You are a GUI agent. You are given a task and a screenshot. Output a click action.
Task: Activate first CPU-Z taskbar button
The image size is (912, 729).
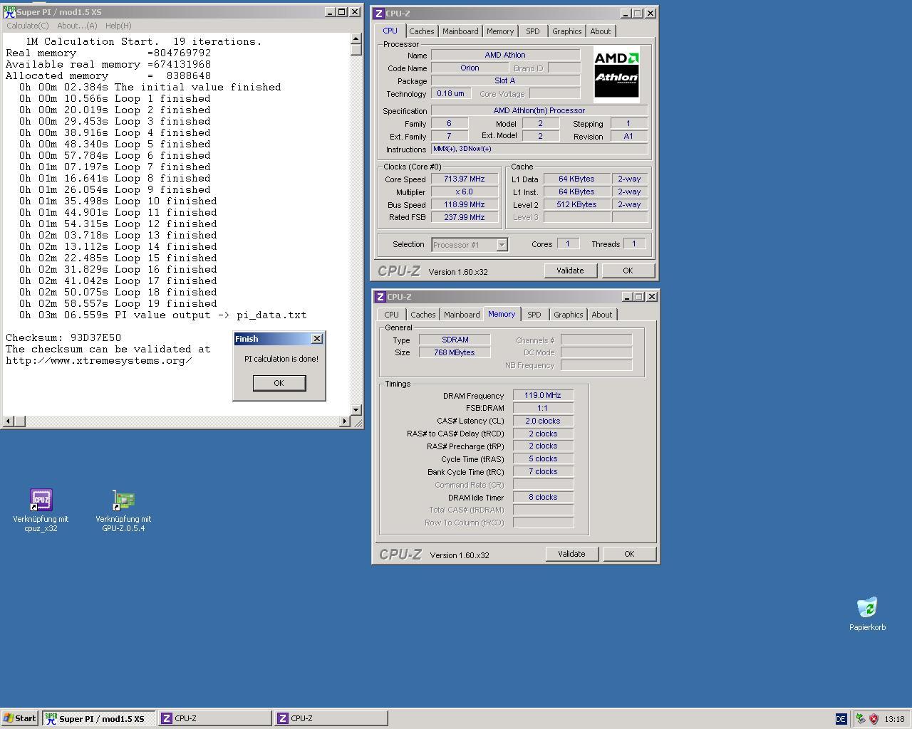pos(214,718)
